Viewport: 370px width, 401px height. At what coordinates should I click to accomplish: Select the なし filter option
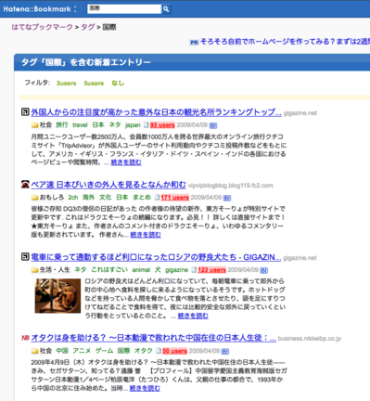point(118,83)
